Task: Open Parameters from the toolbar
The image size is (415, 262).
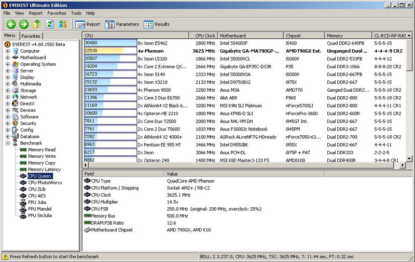Action: coord(122,24)
